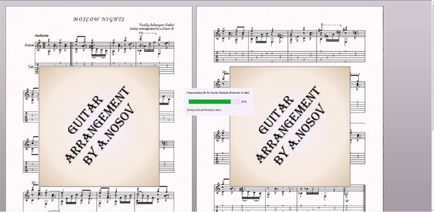Image resolution: width=434 pixels, height=212 pixels.
Task: Select the Vasily Solovyov-Sedoi composer text
Action: click(156, 25)
